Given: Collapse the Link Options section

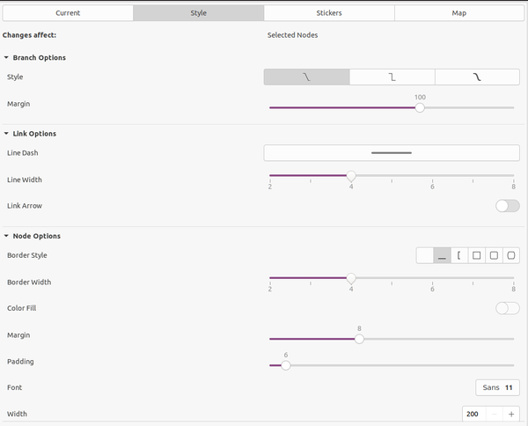Looking at the screenshot, I should pos(30,134).
